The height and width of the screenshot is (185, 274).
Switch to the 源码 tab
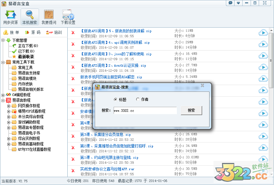click(x=33, y=33)
